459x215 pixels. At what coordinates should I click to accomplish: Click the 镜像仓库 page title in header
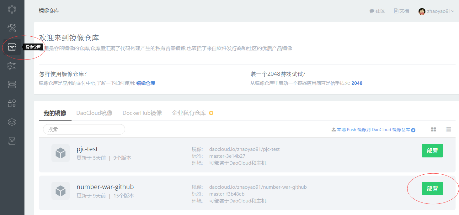click(x=49, y=11)
